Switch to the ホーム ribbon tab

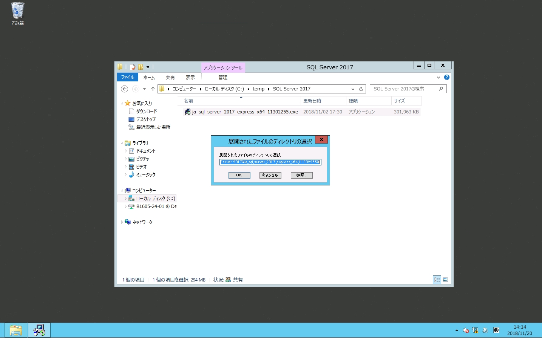[x=149, y=77]
